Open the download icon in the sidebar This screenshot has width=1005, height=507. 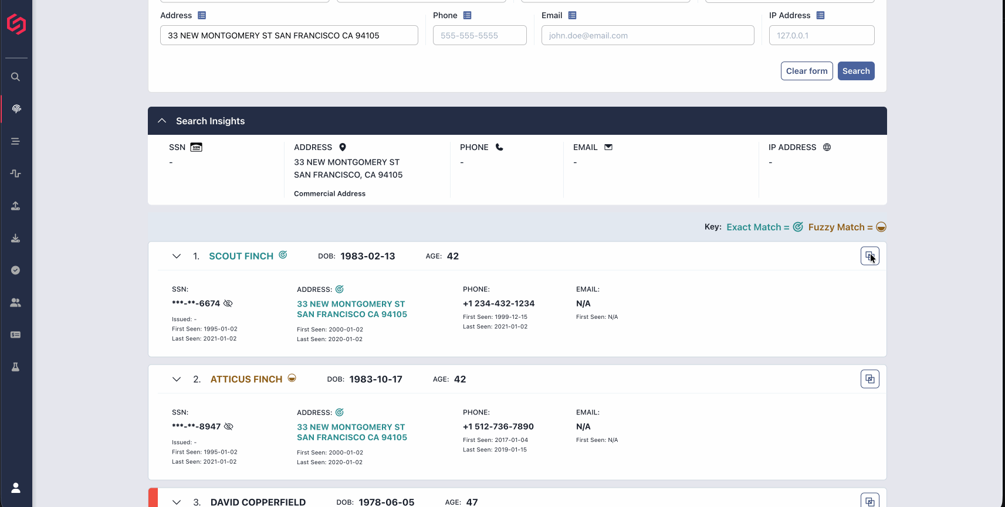16,238
